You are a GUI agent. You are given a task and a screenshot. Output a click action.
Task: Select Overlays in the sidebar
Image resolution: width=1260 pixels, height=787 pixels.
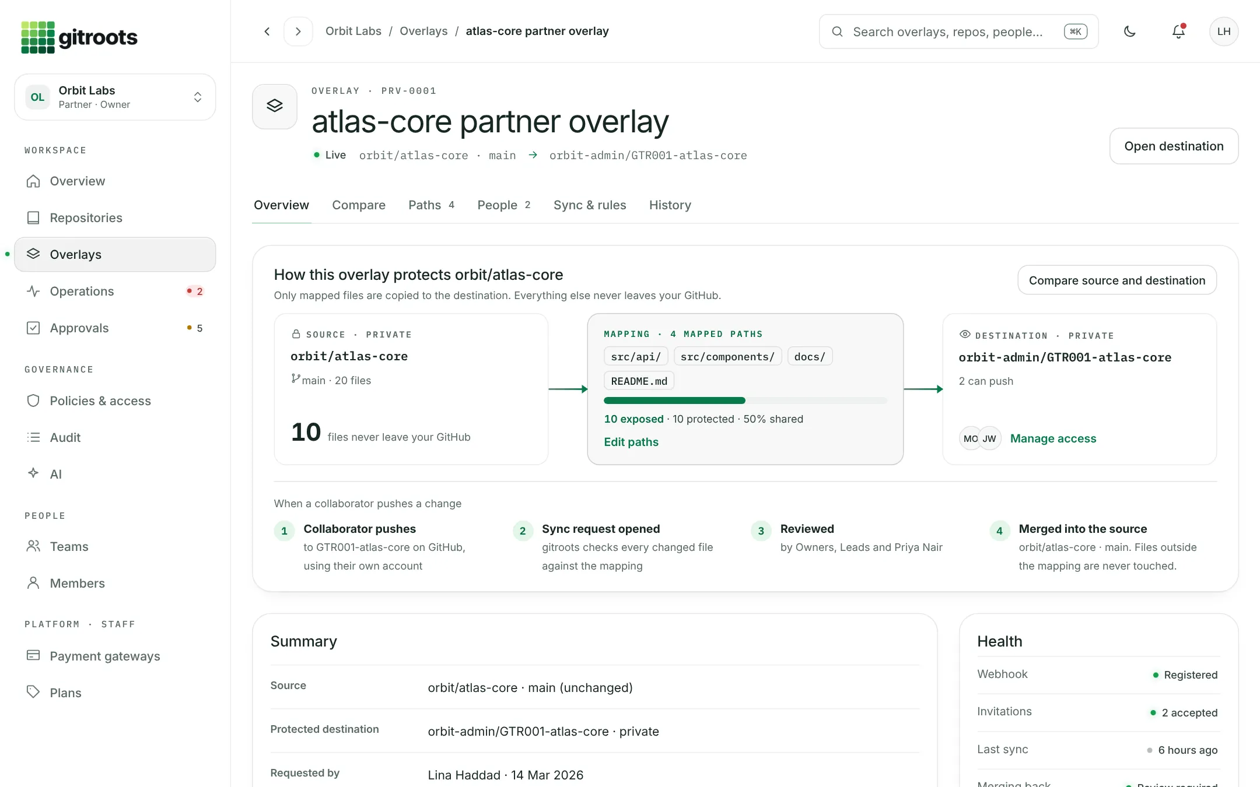click(115, 255)
